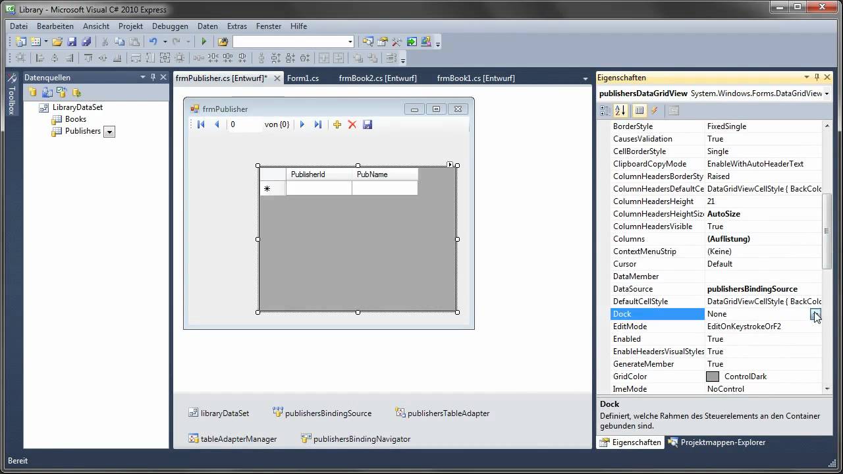The height and width of the screenshot is (474, 843).
Task: Click the properties scrollbar down arrow
Action: click(x=827, y=389)
